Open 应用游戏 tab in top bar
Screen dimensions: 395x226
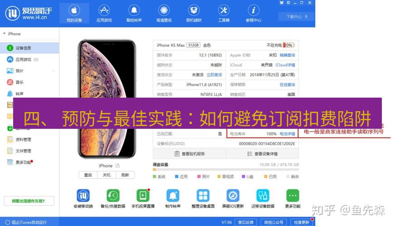coord(104,13)
